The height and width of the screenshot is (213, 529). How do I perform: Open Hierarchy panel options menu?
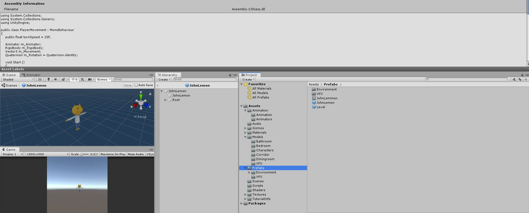[235, 75]
